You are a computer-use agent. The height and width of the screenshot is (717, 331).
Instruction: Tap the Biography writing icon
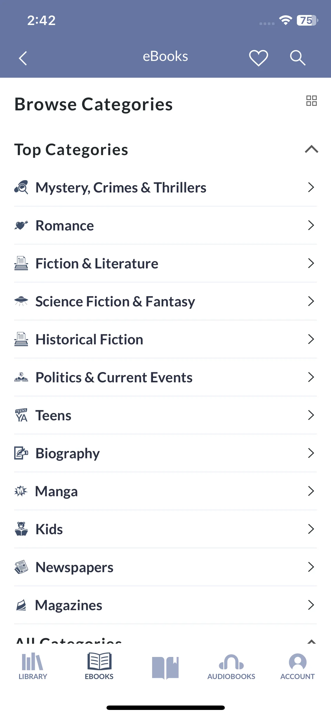(21, 453)
